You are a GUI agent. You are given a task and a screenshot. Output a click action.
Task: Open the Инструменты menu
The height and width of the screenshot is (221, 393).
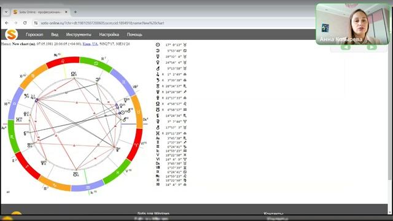click(79, 34)
